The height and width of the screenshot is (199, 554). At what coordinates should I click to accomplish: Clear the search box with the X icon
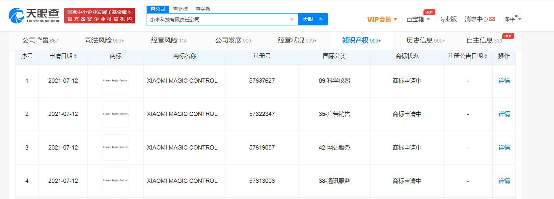[291, 19]
